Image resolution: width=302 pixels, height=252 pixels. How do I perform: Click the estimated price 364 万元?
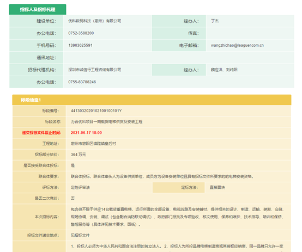click(78, 155)
